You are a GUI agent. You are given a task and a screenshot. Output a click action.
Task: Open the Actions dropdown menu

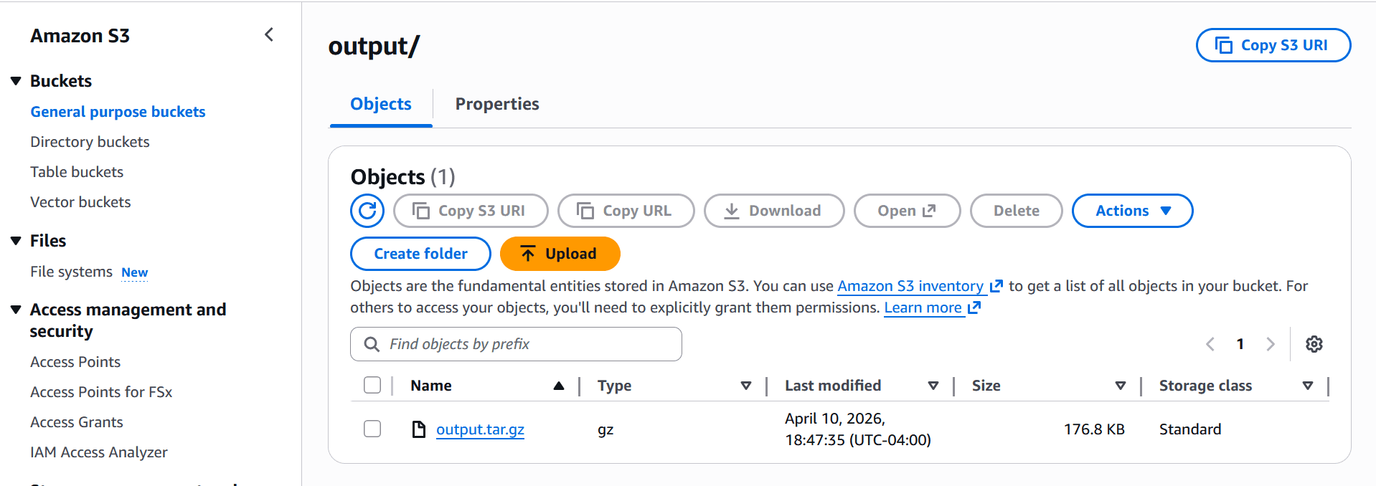coord(1132,211)
